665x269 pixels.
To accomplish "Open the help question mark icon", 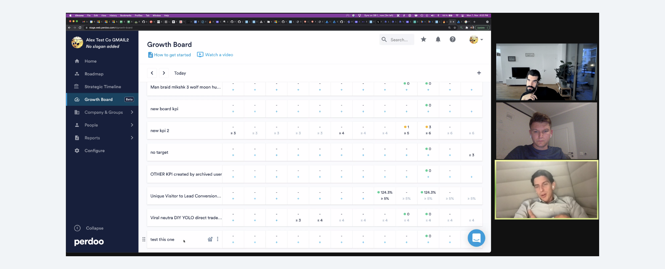I will [x=452, y=39].
